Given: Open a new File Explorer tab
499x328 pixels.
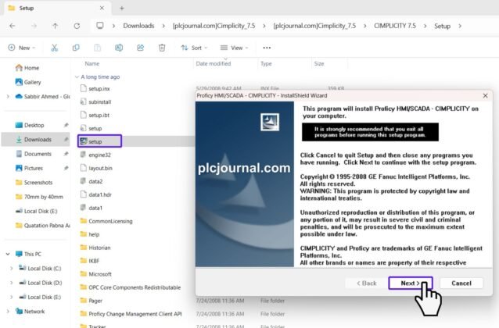Looking at the screenshot, I should tap(121, 8).
